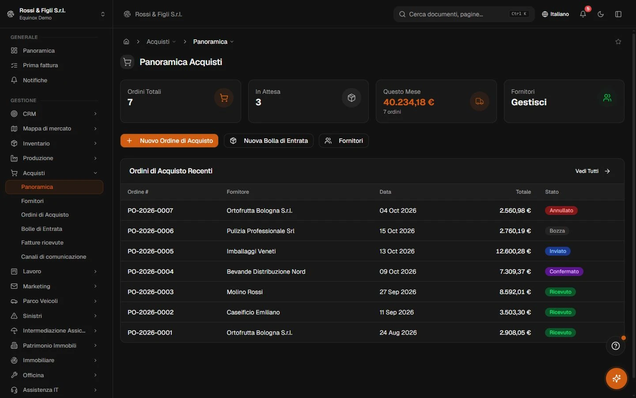The height and width of the screenshot is (398, 636).
Task: Click Nuovo Ordine di Acquisto button
Action: 169,141
